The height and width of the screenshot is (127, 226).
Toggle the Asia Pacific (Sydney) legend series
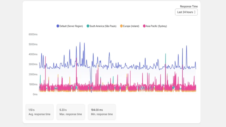click(155, 26)
